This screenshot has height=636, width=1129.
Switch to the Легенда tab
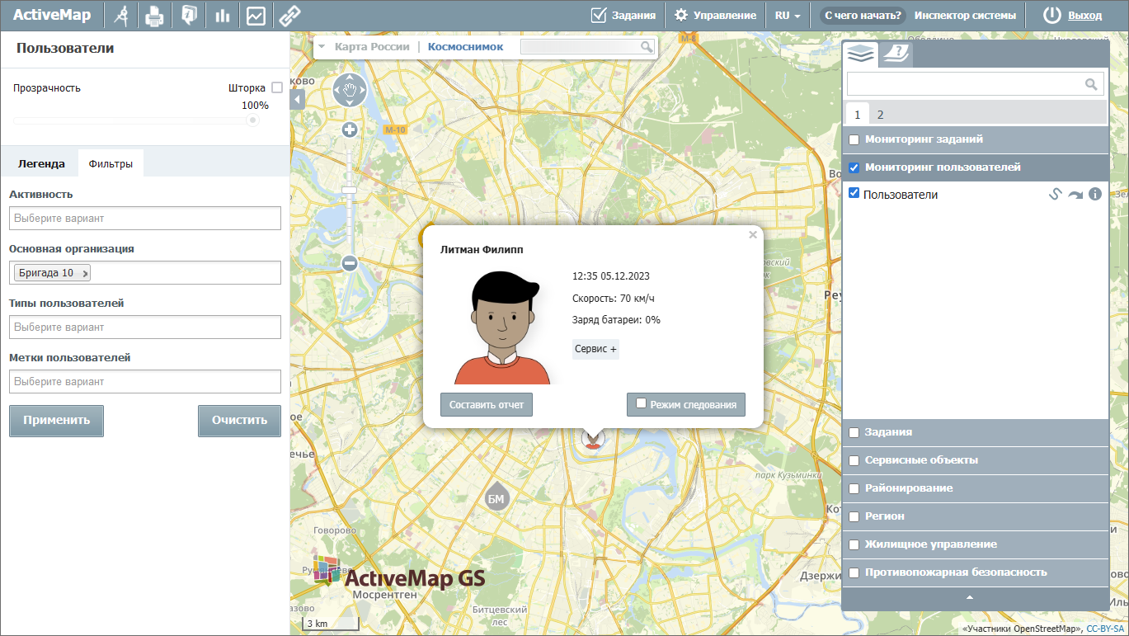[41, 164]
